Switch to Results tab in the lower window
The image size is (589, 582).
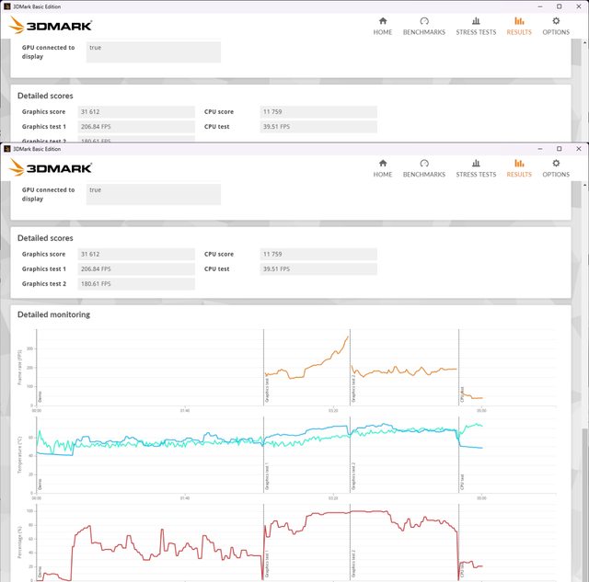(519, 167)
